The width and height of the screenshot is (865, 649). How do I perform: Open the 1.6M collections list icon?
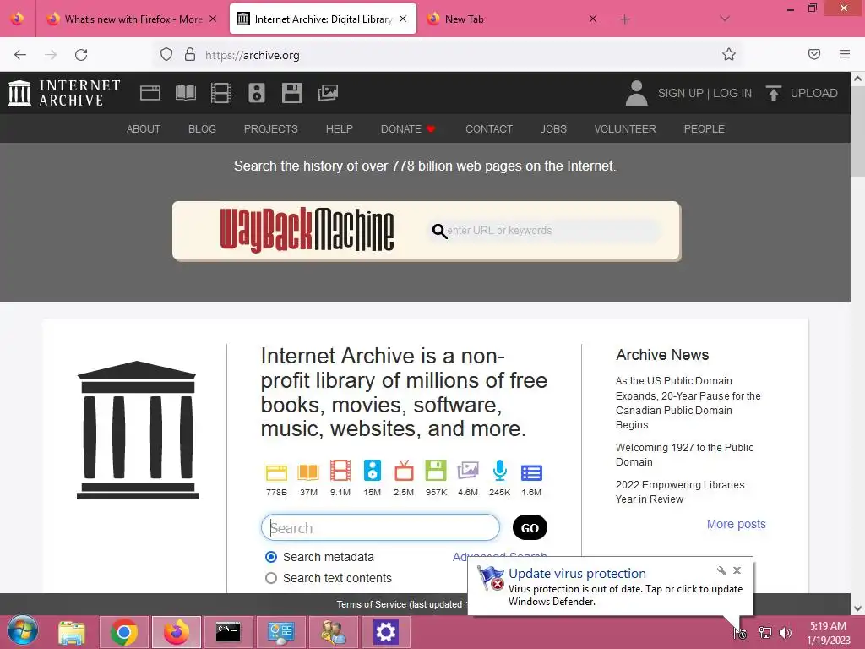(531, 473)
